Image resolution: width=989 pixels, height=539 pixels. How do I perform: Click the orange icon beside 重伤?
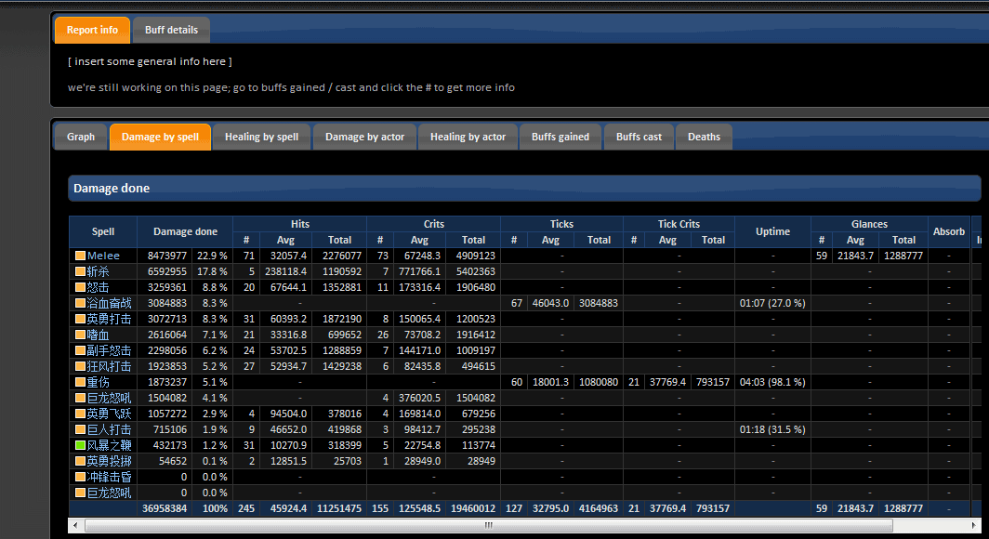80,382
